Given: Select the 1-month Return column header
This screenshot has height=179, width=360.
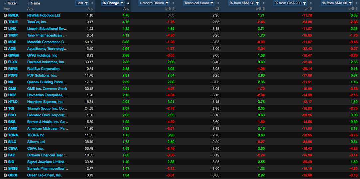Looking at the screenshot, I should pos(152,3).
